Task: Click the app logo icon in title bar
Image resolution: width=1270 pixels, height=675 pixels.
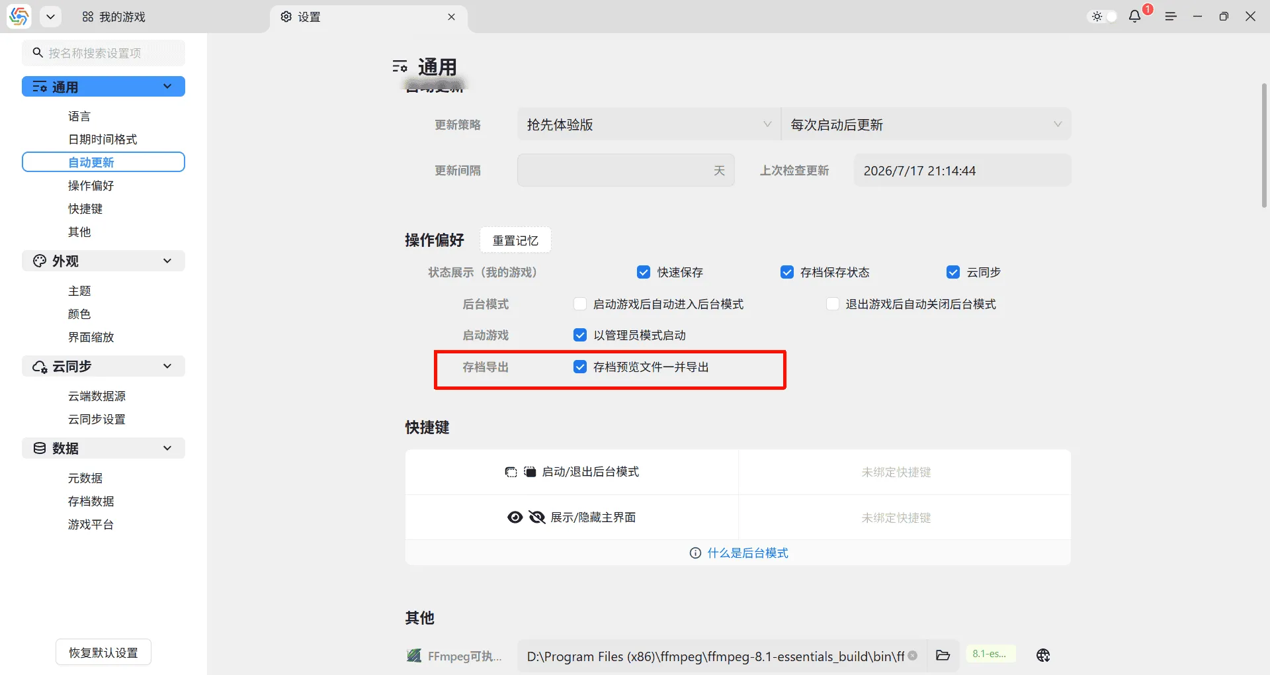Action: click(19, 17)
